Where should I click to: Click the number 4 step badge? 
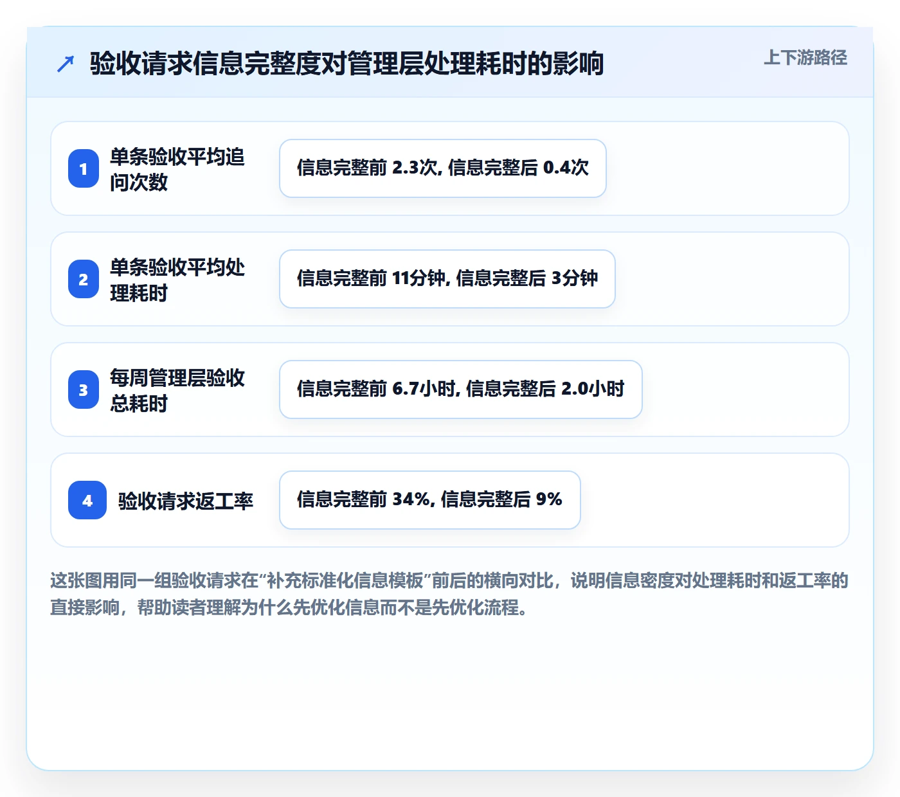[87, 500]
